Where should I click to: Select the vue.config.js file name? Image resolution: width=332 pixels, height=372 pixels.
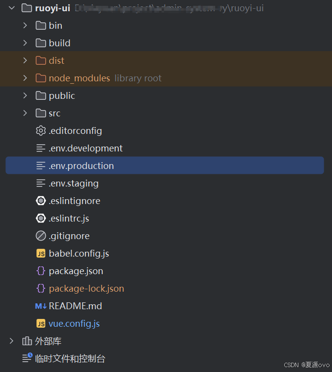74,324
